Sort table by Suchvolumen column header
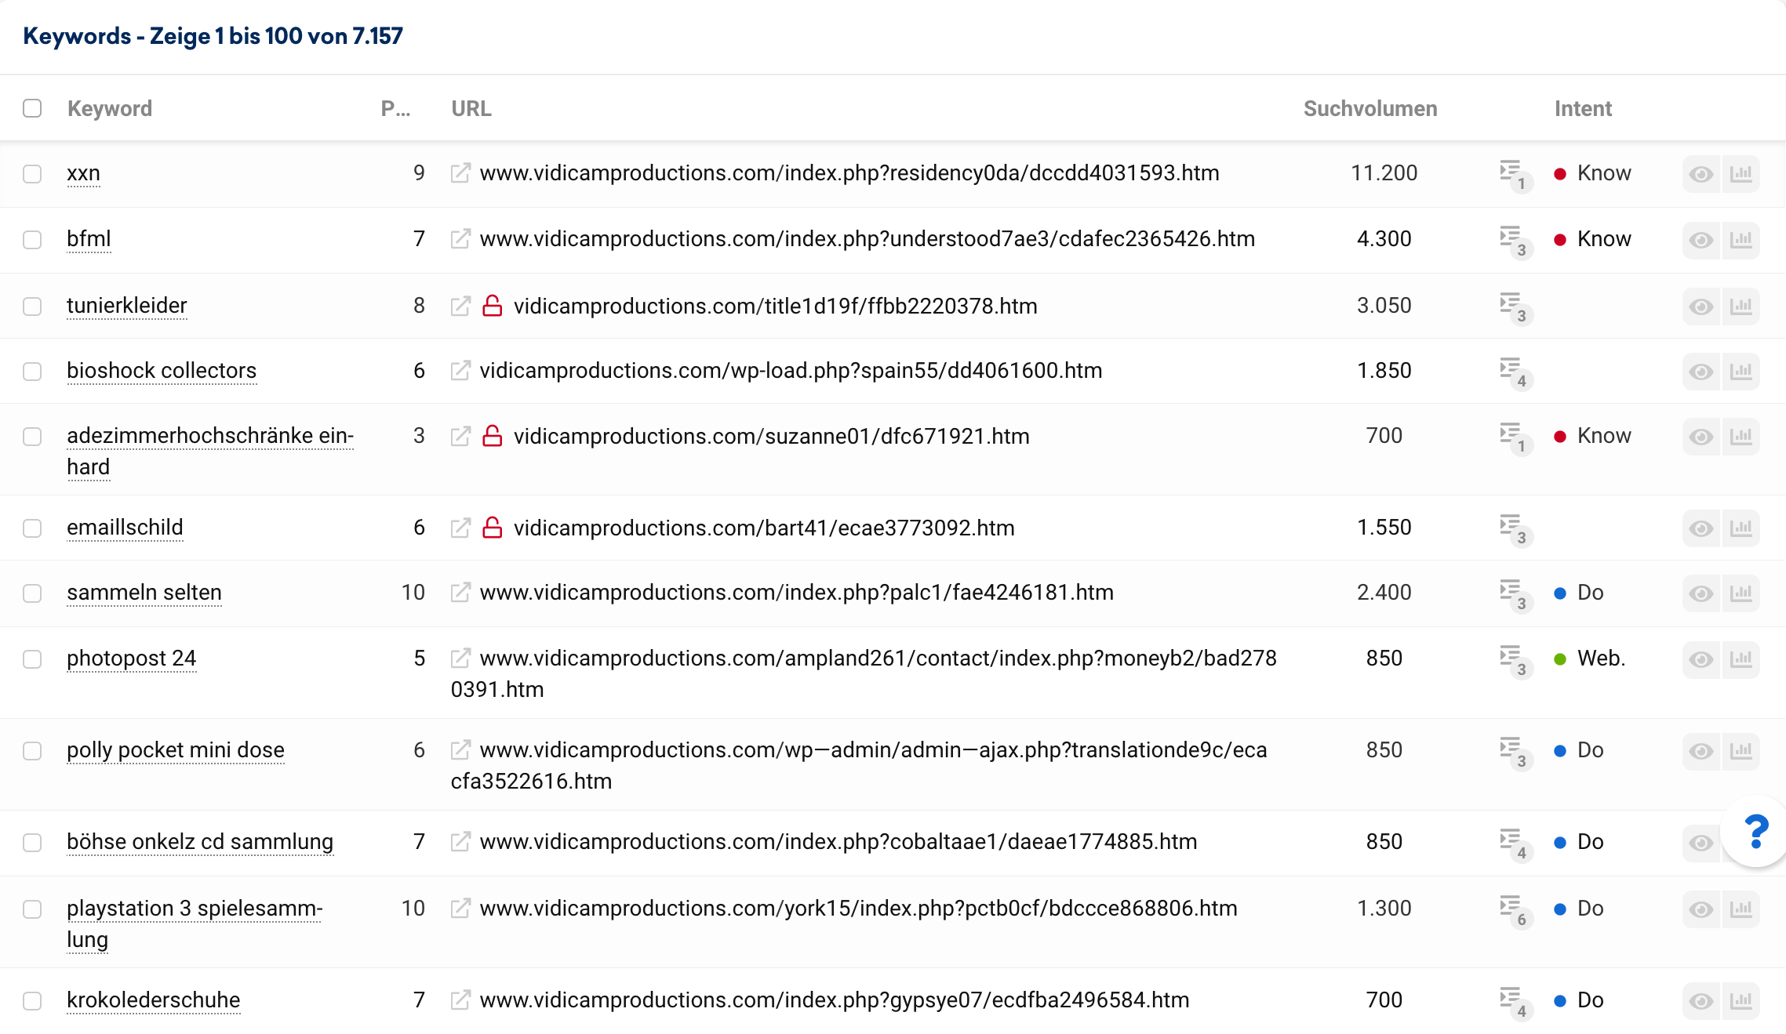1786x1034 pixels. tap(1370, 108)
